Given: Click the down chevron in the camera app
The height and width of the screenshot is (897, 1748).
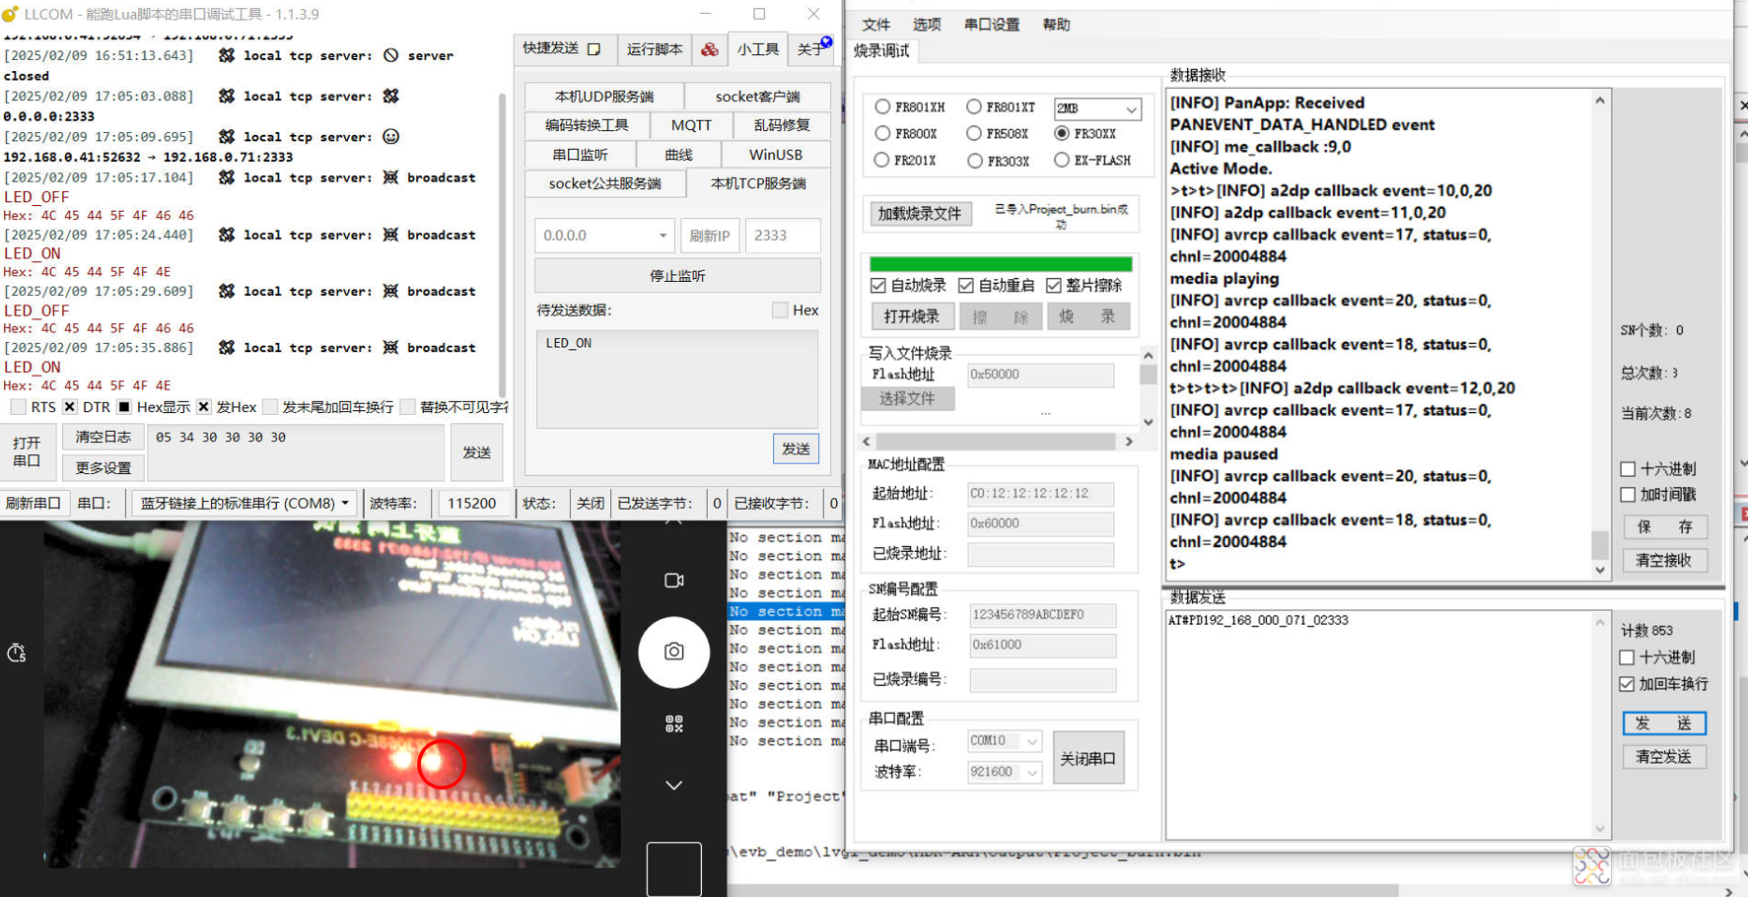Looking at the screenshot, I should click(674, 786).
